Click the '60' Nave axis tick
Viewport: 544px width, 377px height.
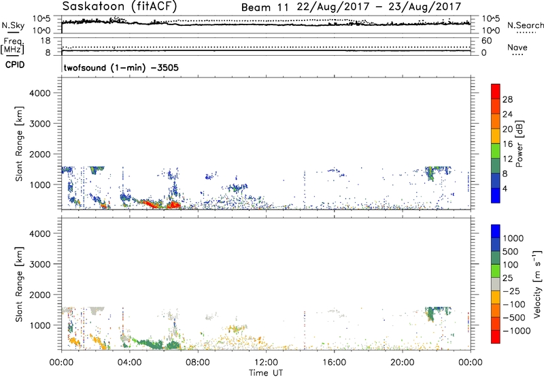[487, 41]
